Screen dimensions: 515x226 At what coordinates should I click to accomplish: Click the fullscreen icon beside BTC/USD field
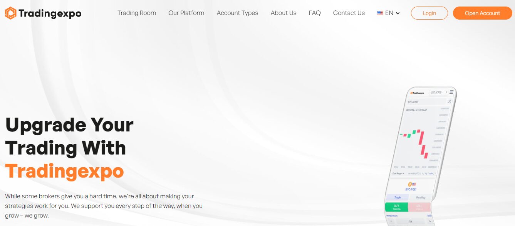pyautogui.click(x=449, y=101)
